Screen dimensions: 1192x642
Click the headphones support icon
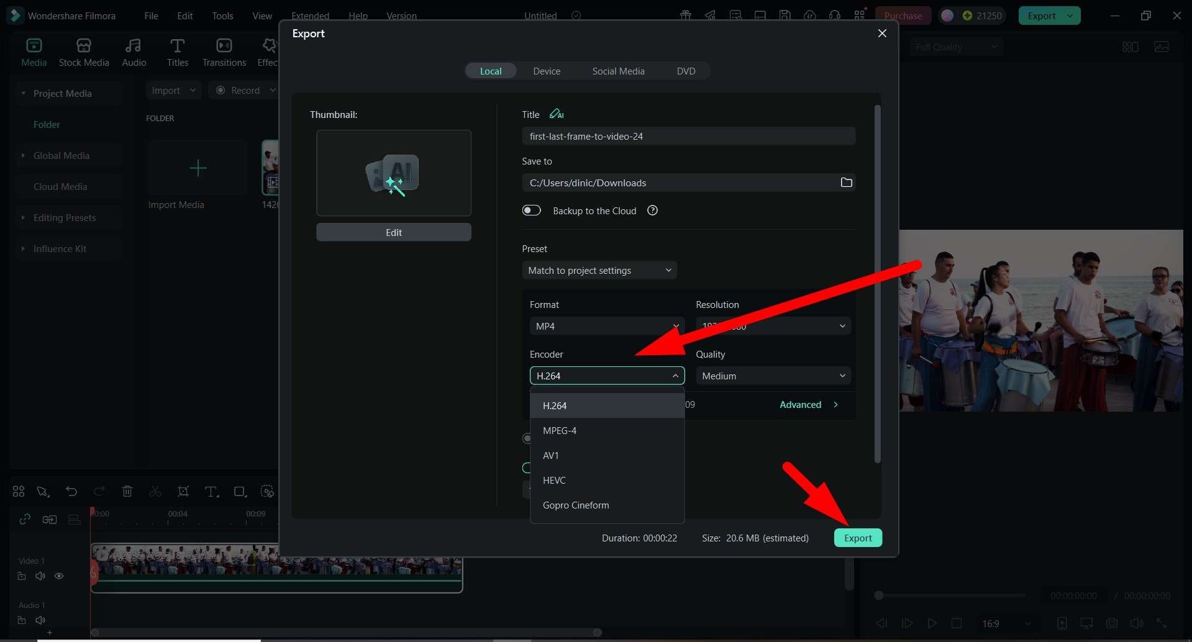(834, 16)
